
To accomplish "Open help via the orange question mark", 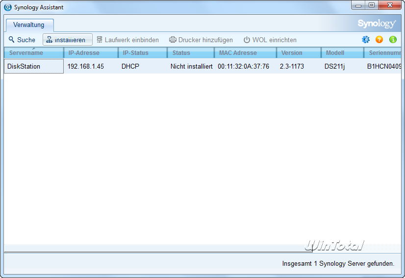I will (379, 40).
